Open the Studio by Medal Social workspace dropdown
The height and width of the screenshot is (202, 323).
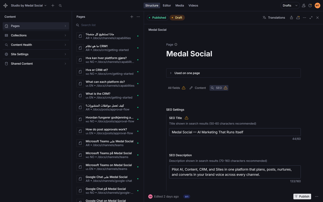click(29, 5)
